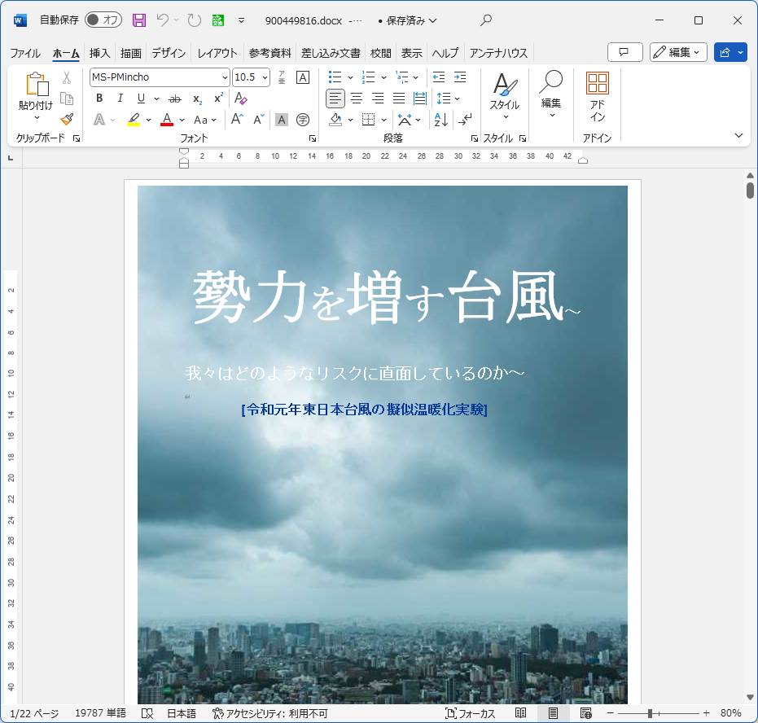Toggle italic formatting
The width and height of the screenshot is (758, 723).
tap(120, 99)
